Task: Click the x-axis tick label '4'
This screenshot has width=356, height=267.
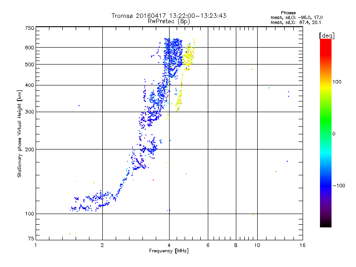Action: [169, 245]
